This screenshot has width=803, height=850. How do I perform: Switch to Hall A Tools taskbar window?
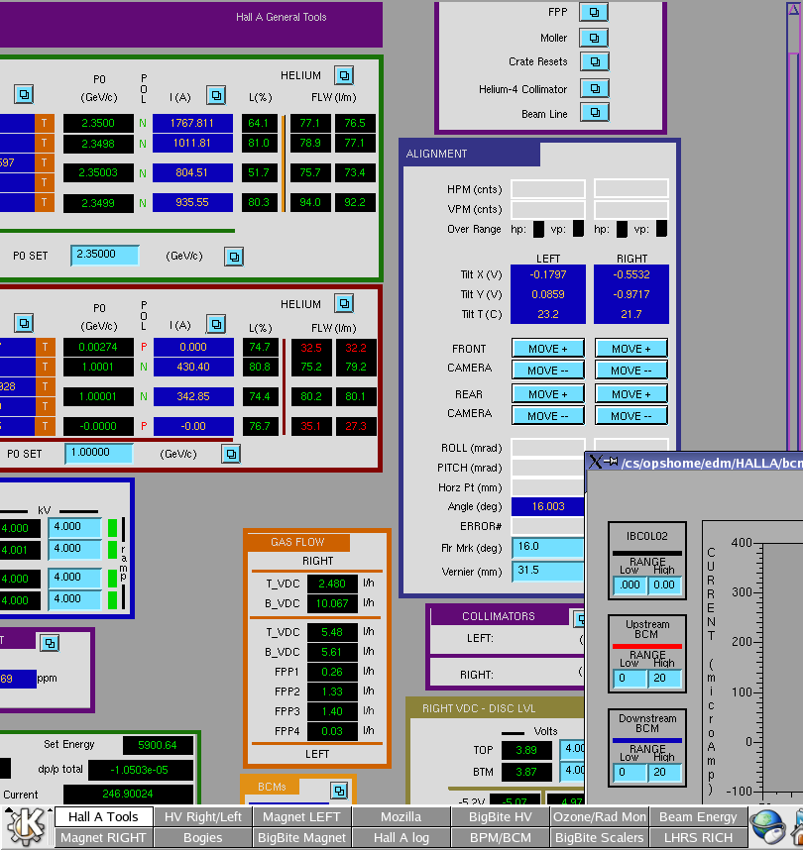103,816
